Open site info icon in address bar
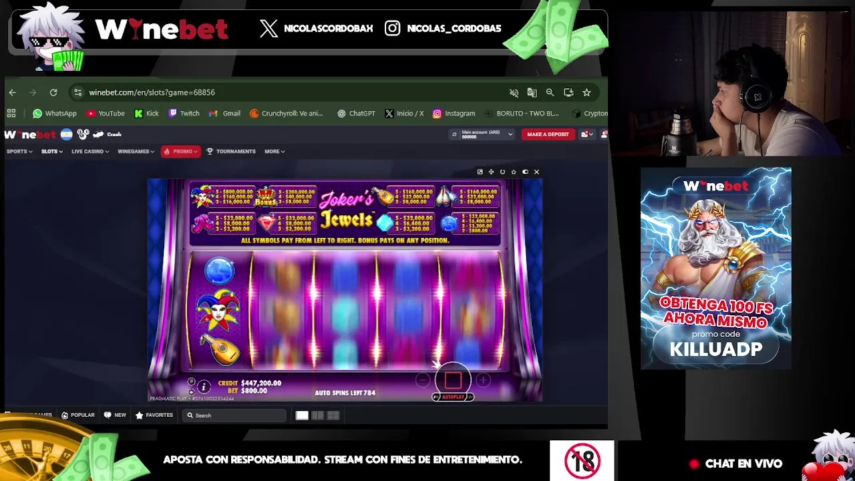 [78, 92]
